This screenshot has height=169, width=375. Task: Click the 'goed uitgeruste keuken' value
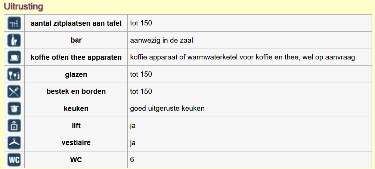point(167,108)
